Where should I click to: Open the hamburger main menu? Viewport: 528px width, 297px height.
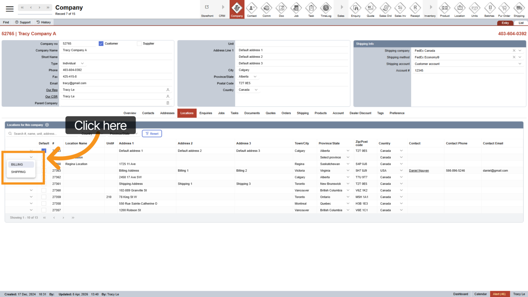pos(10,9)
